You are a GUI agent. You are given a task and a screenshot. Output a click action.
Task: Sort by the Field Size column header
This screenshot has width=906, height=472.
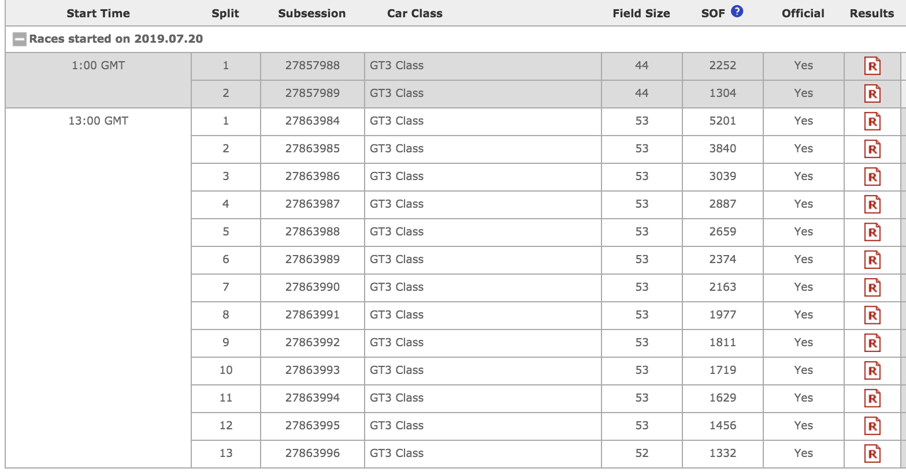pyautogui.click(x=641, y=13)
